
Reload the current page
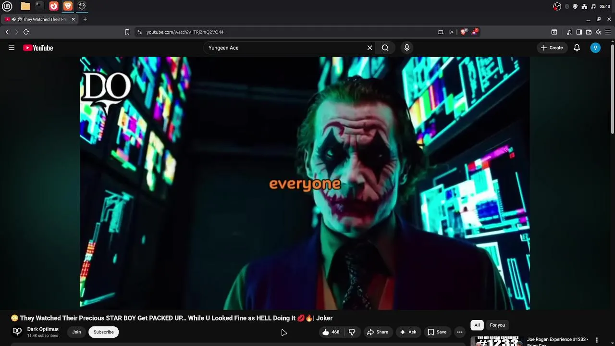[x=26, y=32]
